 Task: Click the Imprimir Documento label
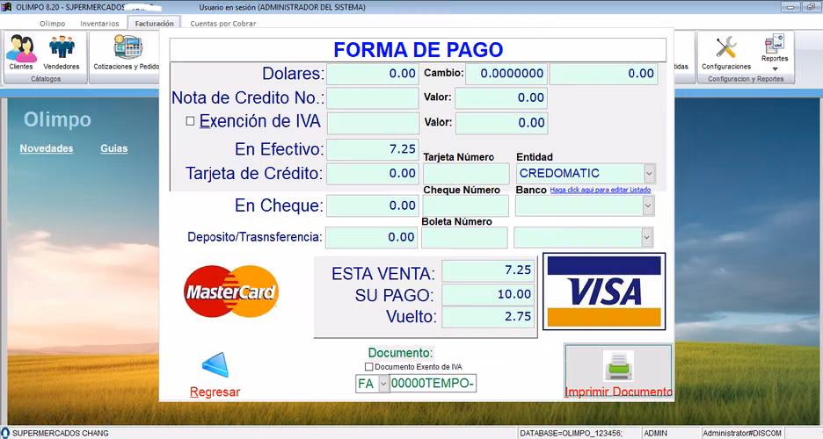[x=618, y=392]
